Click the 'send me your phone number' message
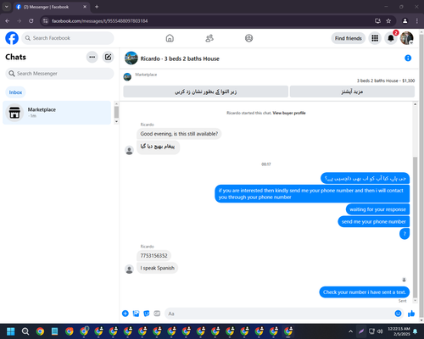 click(x=374, y=222)
